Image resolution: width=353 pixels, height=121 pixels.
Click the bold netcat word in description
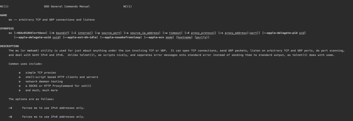point(33,50)
